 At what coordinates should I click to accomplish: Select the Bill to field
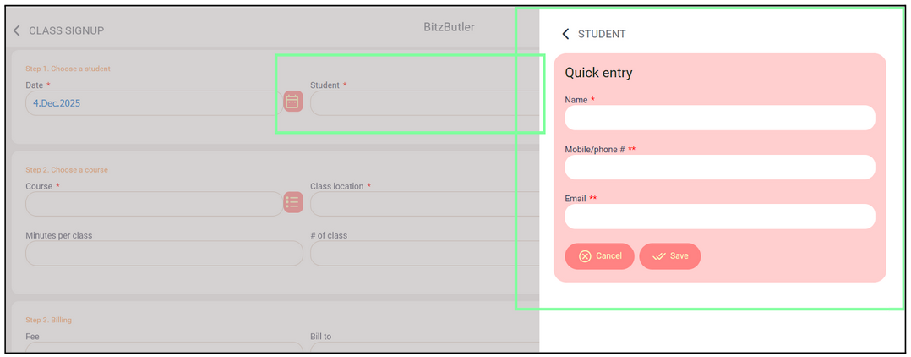click(x=424, y=345)
